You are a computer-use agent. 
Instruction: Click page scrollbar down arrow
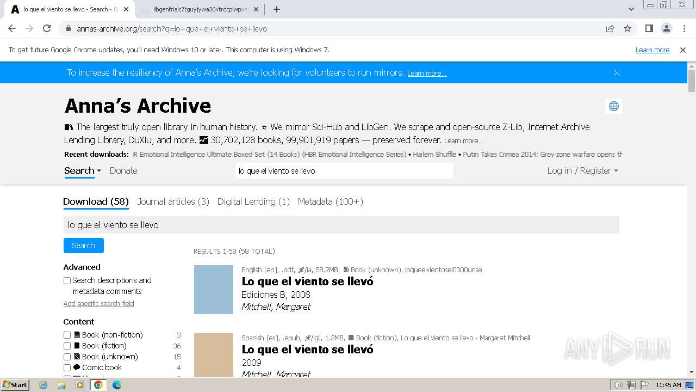click(x=692, y=372)
